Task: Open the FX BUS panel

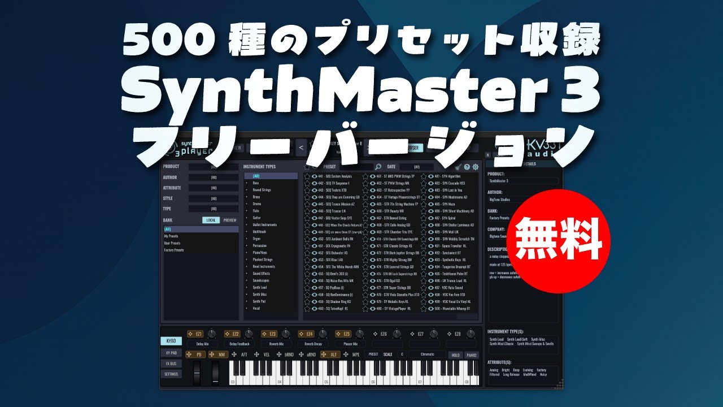Action: click(171, 363)
